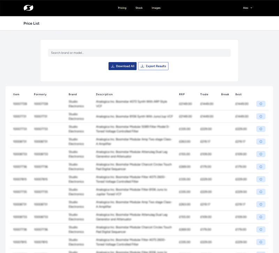Focus the search brand or model field
The height and width of the screenshot is (253, 279).
click(x=139, y=53)
